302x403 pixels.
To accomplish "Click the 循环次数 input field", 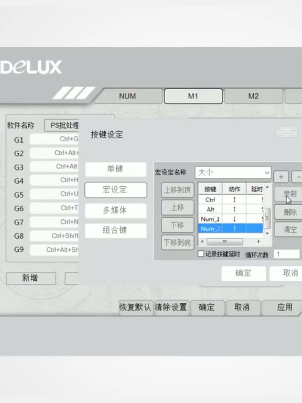I will [x=286, y=254].
